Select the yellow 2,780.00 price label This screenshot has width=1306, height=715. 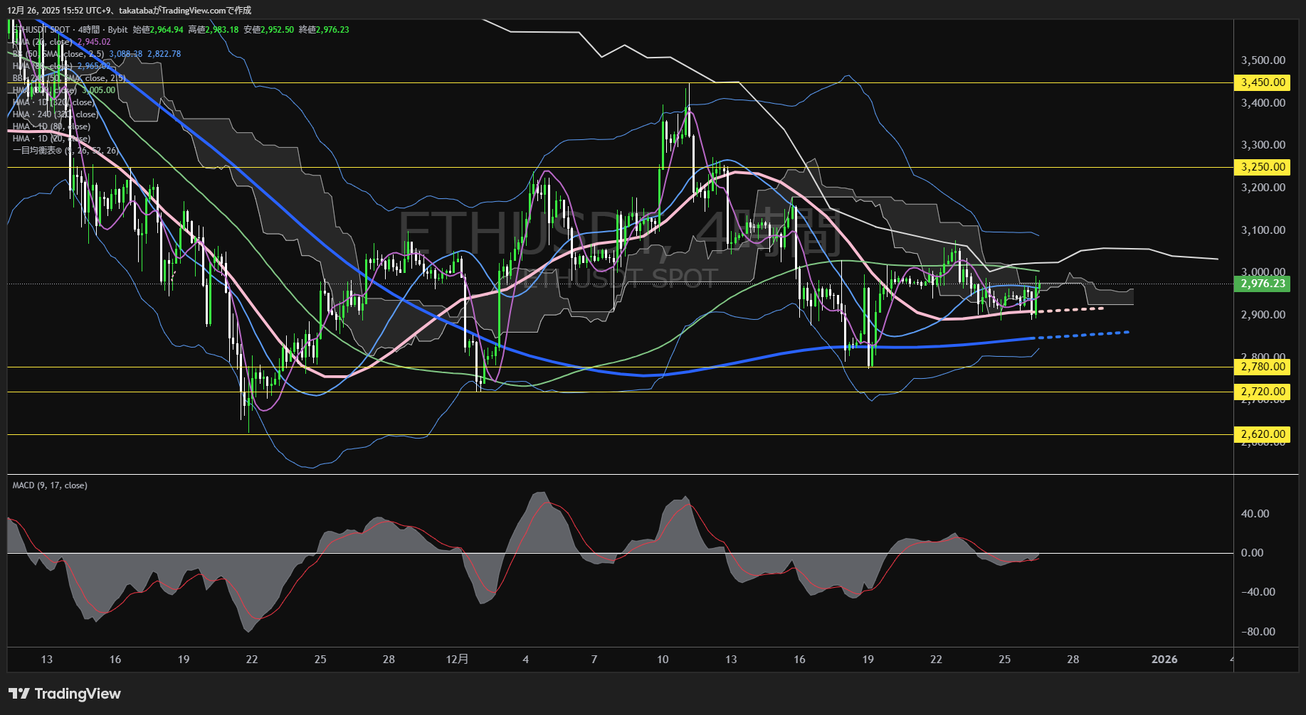click(x=1263, y=367)
